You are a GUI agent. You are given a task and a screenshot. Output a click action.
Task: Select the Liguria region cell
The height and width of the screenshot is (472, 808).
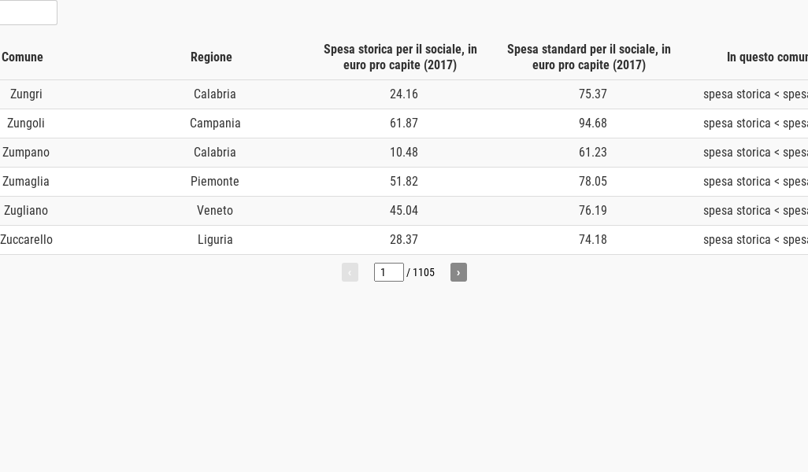click(x=215, y=240)
